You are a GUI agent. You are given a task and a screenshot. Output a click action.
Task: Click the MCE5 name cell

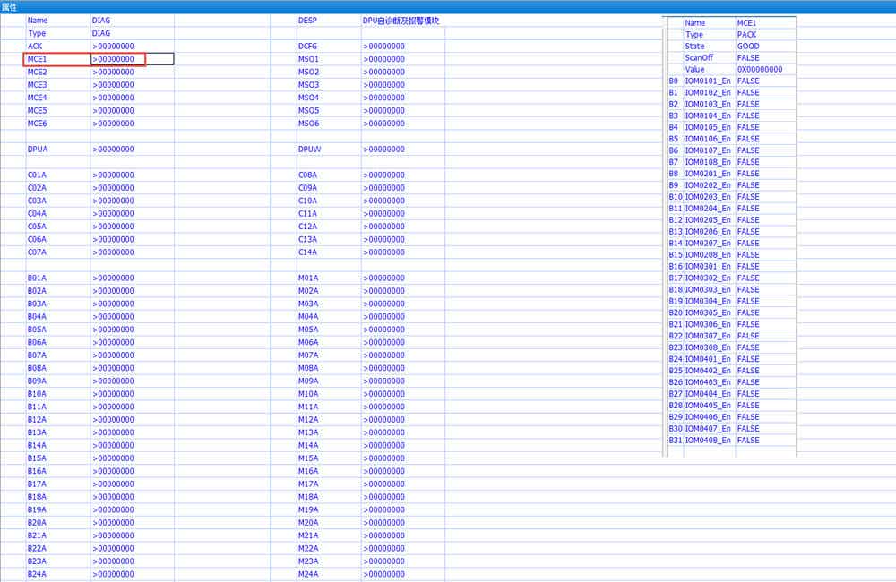click(38, 110)
